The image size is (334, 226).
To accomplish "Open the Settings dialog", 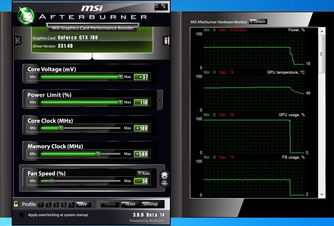I will tap(150, 204).
